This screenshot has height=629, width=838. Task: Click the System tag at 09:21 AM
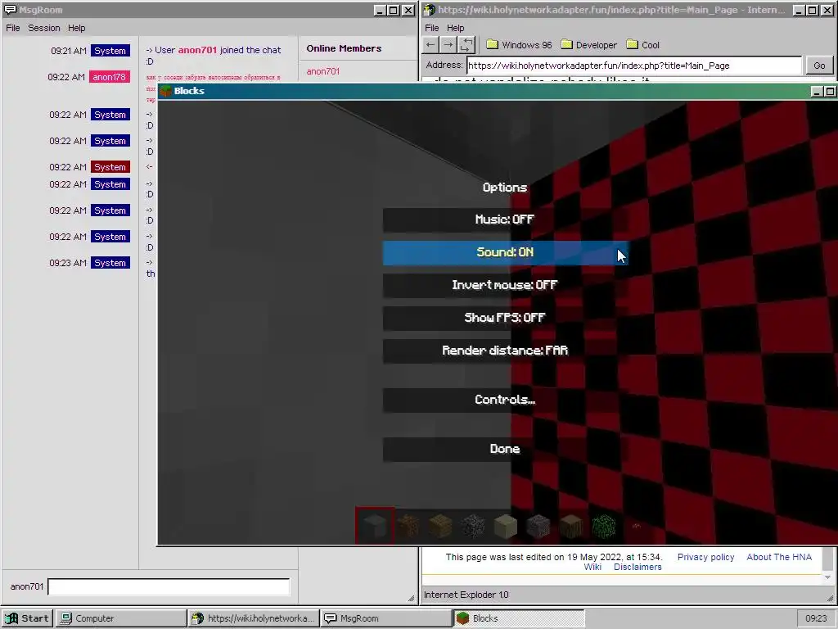point(110,51)
